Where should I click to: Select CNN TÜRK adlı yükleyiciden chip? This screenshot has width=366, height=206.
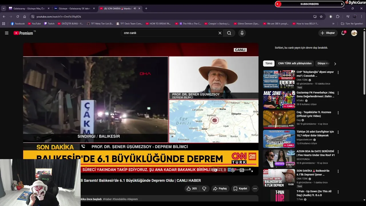[x=295, y=64]
